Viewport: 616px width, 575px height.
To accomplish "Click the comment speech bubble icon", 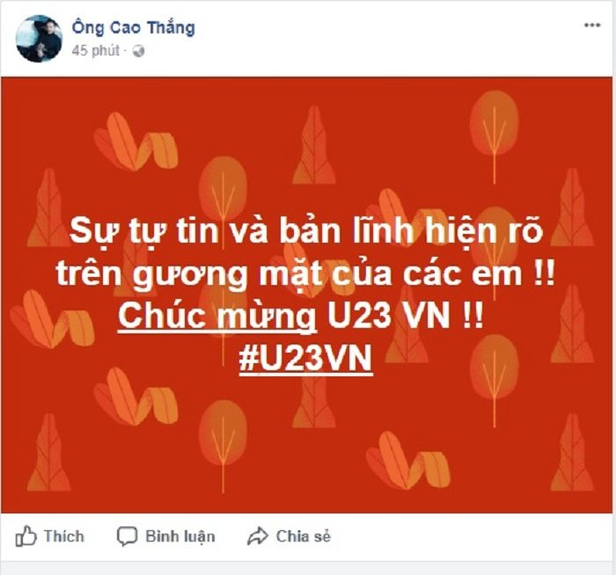I will (x=128, y=536).
